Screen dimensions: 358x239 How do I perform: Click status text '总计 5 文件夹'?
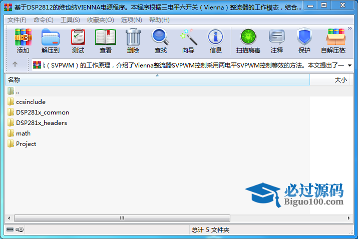(x=210, y=229)
